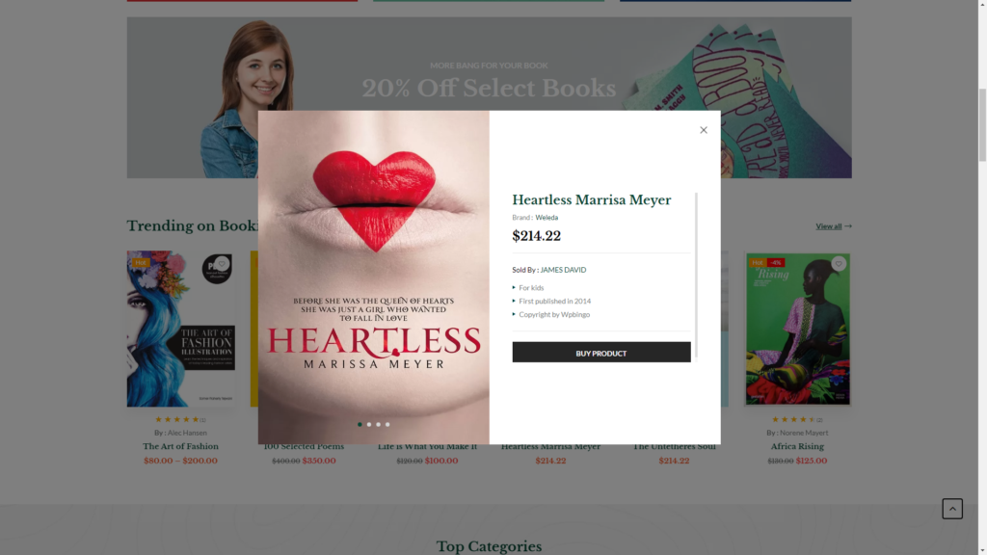Add Africa Rising to wishlist heart
This screenshot has width=987, height=555.
pos(838,264)
